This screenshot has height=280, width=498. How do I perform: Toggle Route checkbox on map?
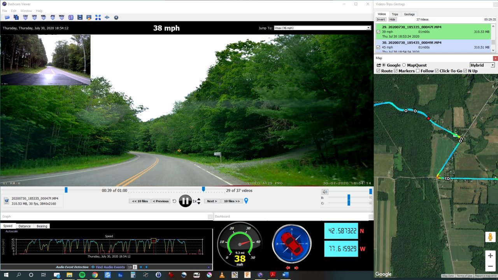[x=378, y=71]
